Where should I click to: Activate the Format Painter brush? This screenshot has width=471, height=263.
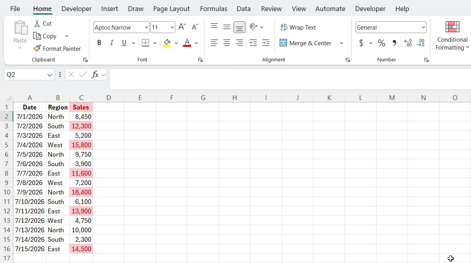click(37, 48)
